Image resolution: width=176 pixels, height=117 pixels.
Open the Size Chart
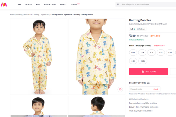[160, 46]
